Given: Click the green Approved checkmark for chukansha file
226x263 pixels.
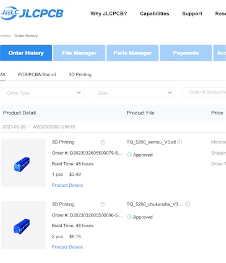Looking at the screenshot, I should [x=129, y=217].
